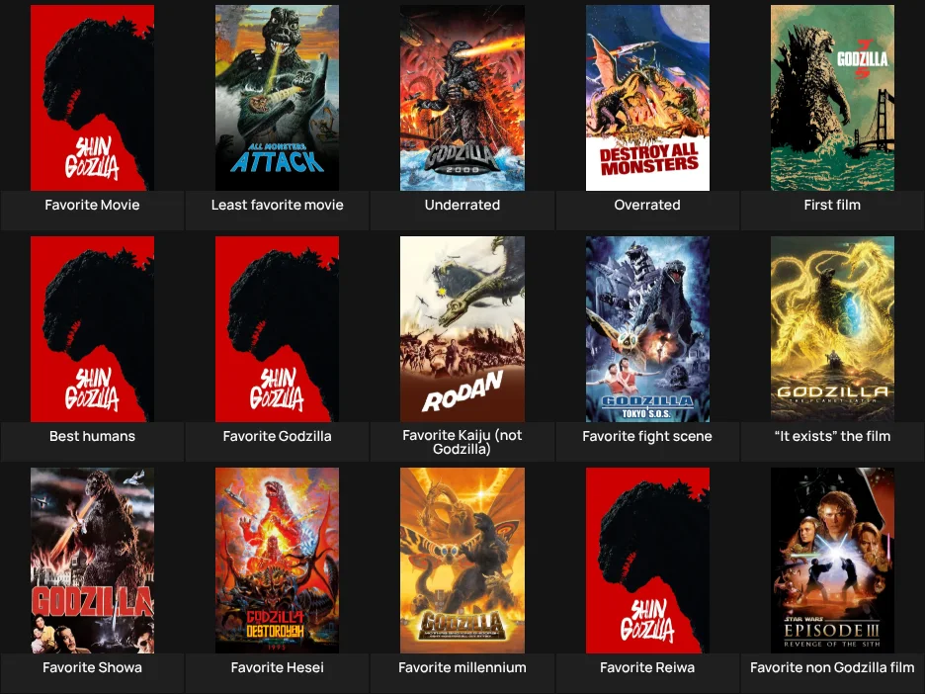Click the Godzilla 2000 poster
925x694 pixels.
click(462, 98)
